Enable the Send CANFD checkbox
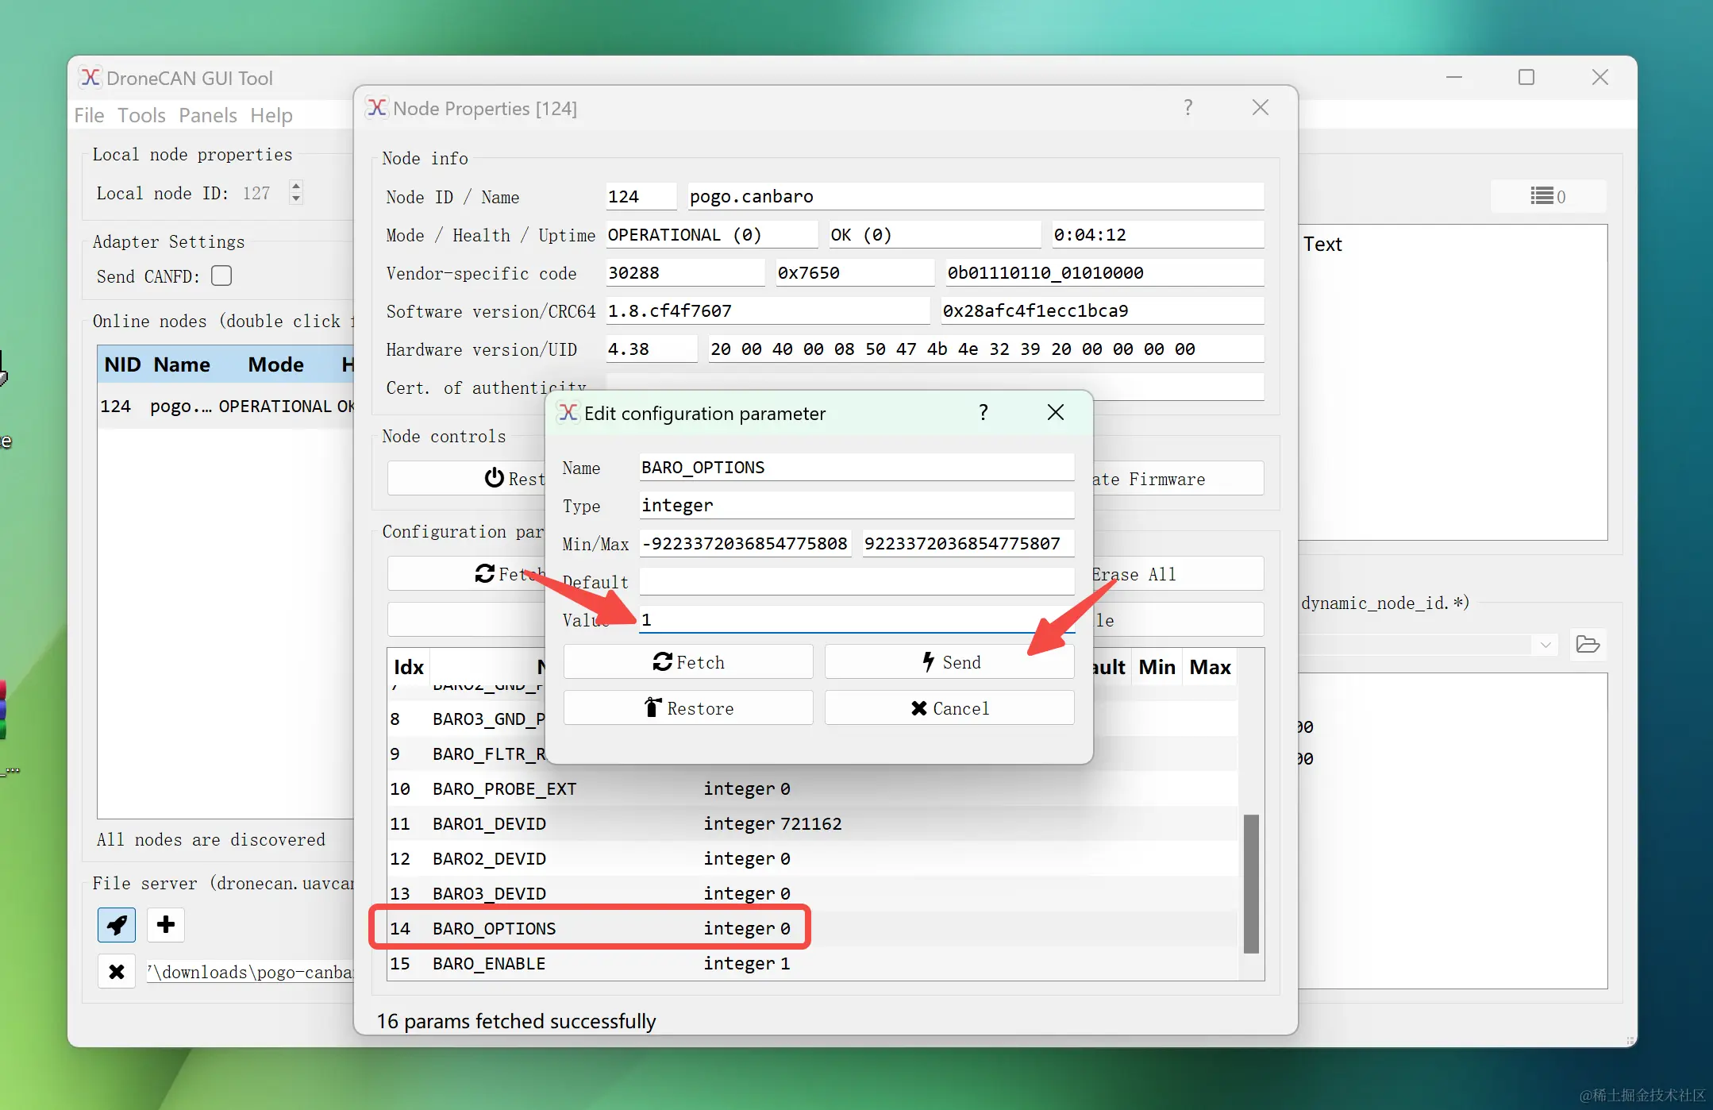The width and height of the screenshot is (1713, 1110). click(x=221, y=276)
